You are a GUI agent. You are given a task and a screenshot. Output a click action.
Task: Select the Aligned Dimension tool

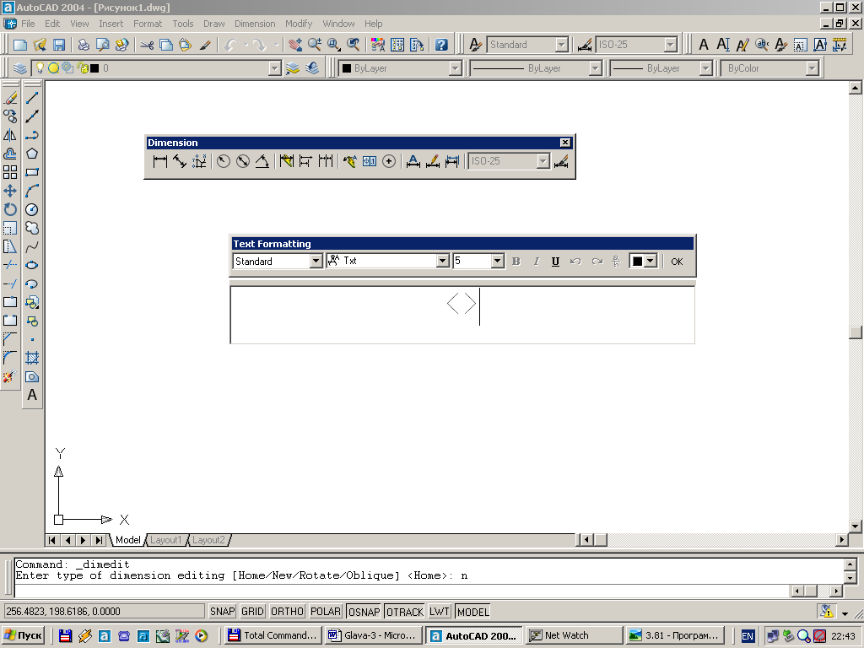[180, 161]
